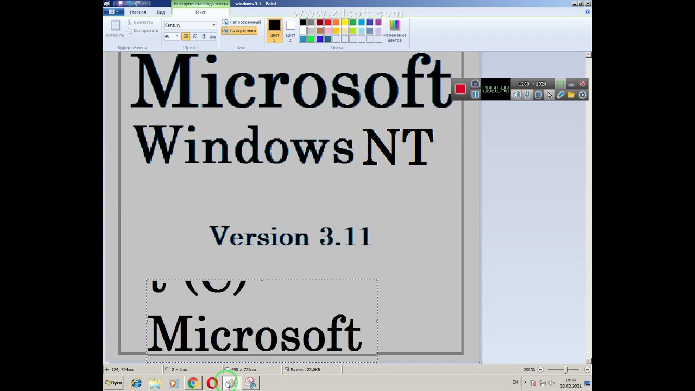Open the Главная ribbon tab

(x=138, y=12)
